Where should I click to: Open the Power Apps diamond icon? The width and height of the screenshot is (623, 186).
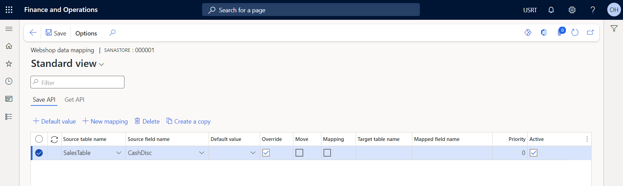(x=528, y=32)
